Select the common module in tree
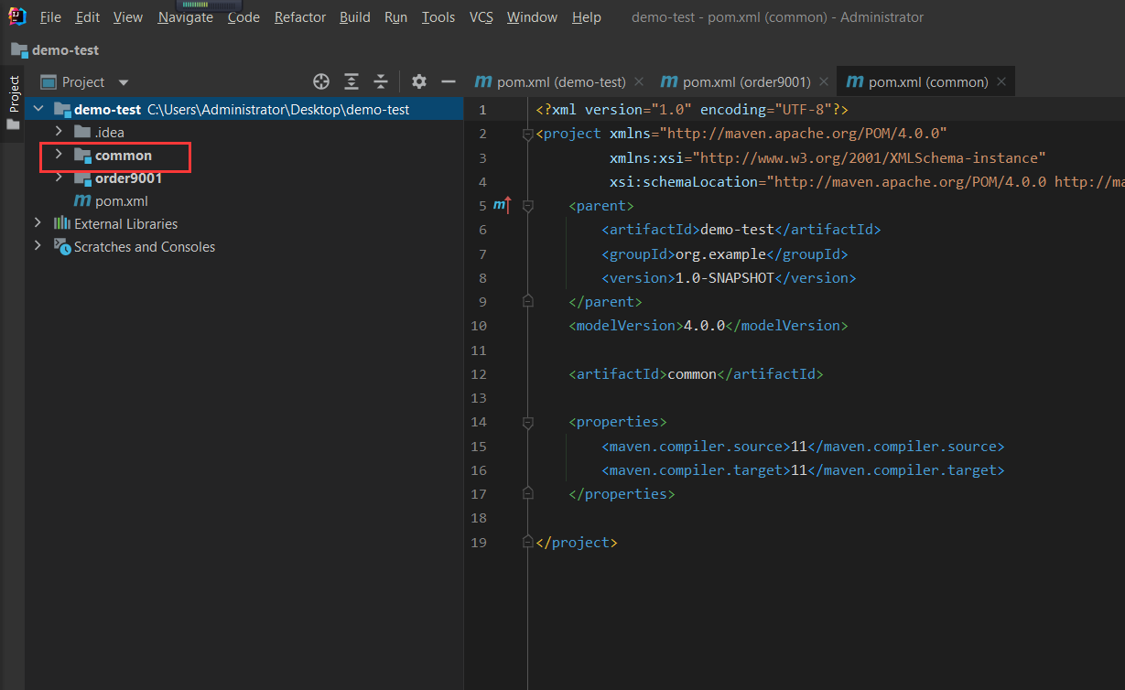This screenshot has width=1125, height=690. 124,156
